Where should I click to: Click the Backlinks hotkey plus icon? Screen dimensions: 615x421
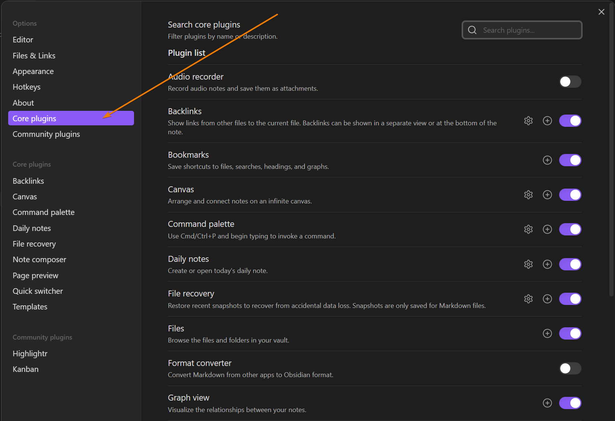pyautogui.click(x=547, y=120)
